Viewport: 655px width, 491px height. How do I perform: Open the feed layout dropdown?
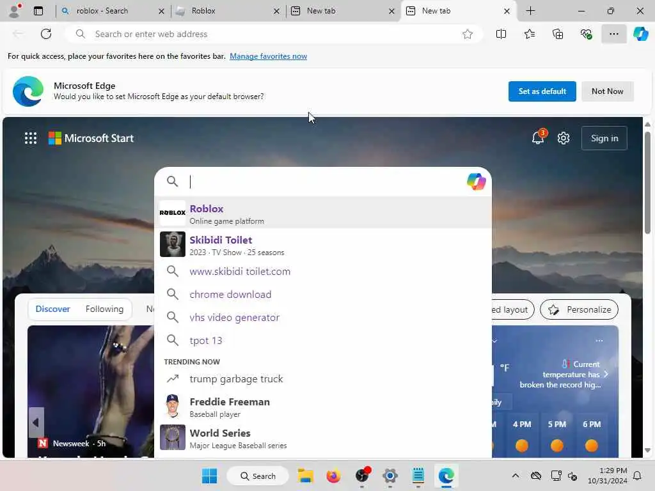pyautogui.click(x=513, y=309)
